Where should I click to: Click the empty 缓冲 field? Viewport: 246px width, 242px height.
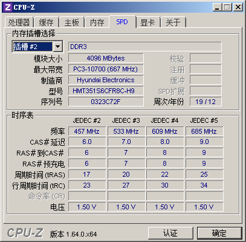click(206, 80)
